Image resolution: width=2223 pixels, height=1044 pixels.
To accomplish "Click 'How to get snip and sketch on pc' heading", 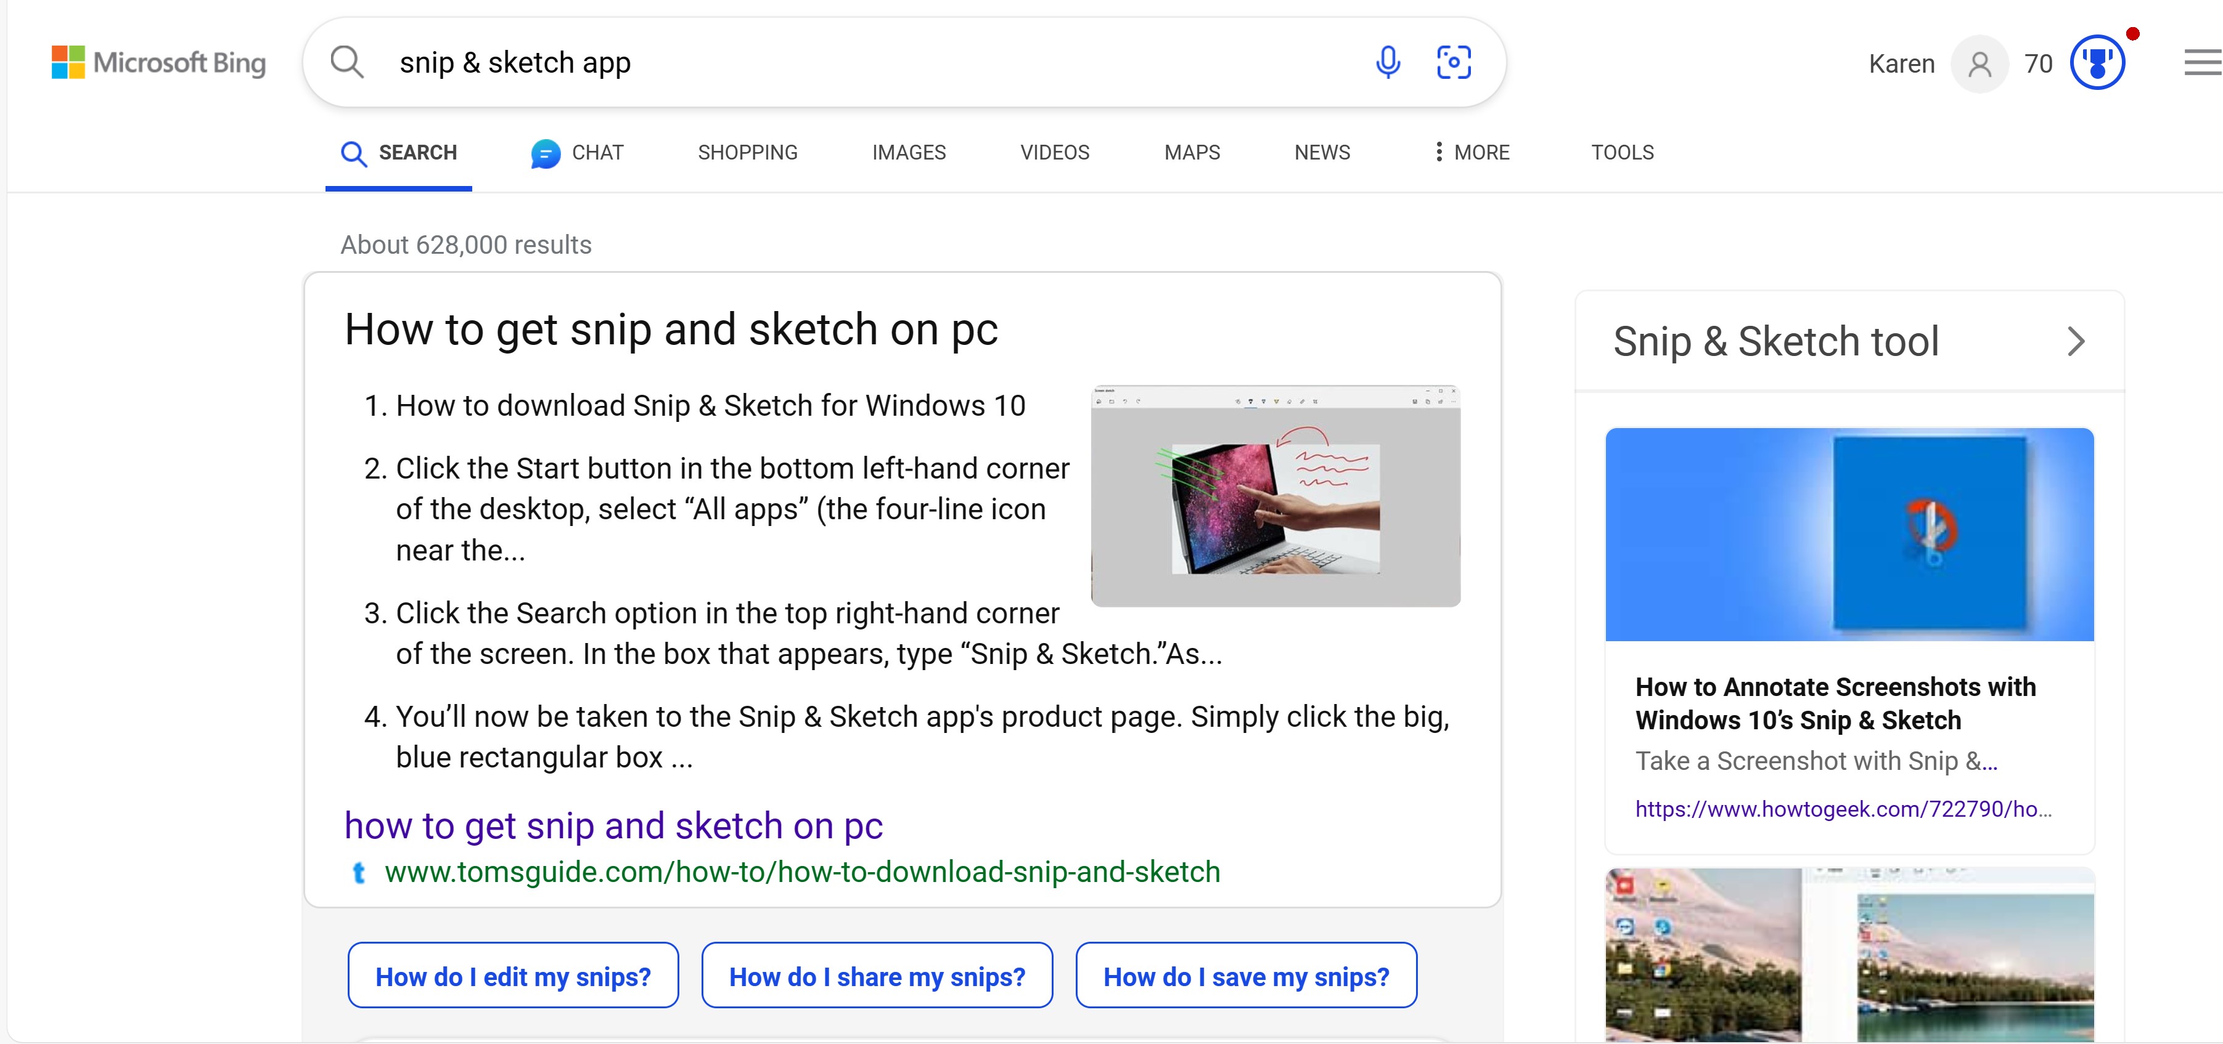I will point(671,330).
